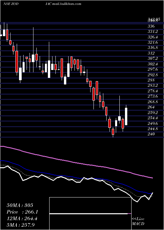The width and height of the screenshot is (164, 230).
Task: Click the 5MA : 257.9 readout
Action: coord(21,225)
